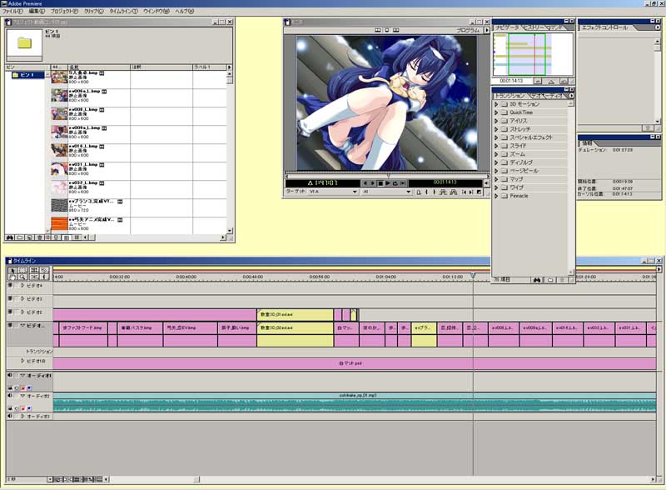Image resolution: width=666 pixels, height=490 pixels.
Task: Select the Rolling Edit tool in the Timeline
Action: click(34, 271)
